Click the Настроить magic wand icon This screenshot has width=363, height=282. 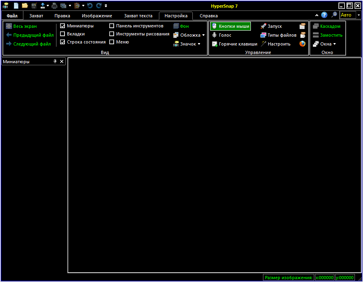263,44
